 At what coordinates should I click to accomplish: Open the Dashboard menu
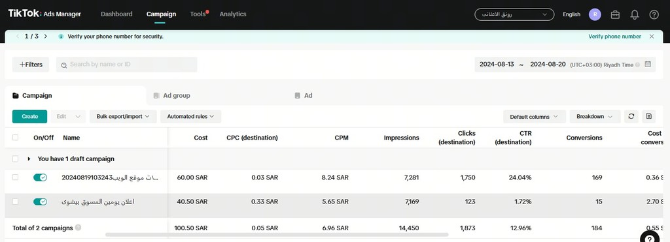[116, 14]
